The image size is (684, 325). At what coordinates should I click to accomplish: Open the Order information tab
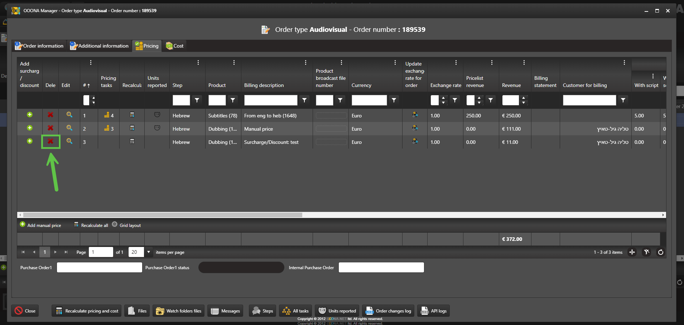(x=39, y=46)
